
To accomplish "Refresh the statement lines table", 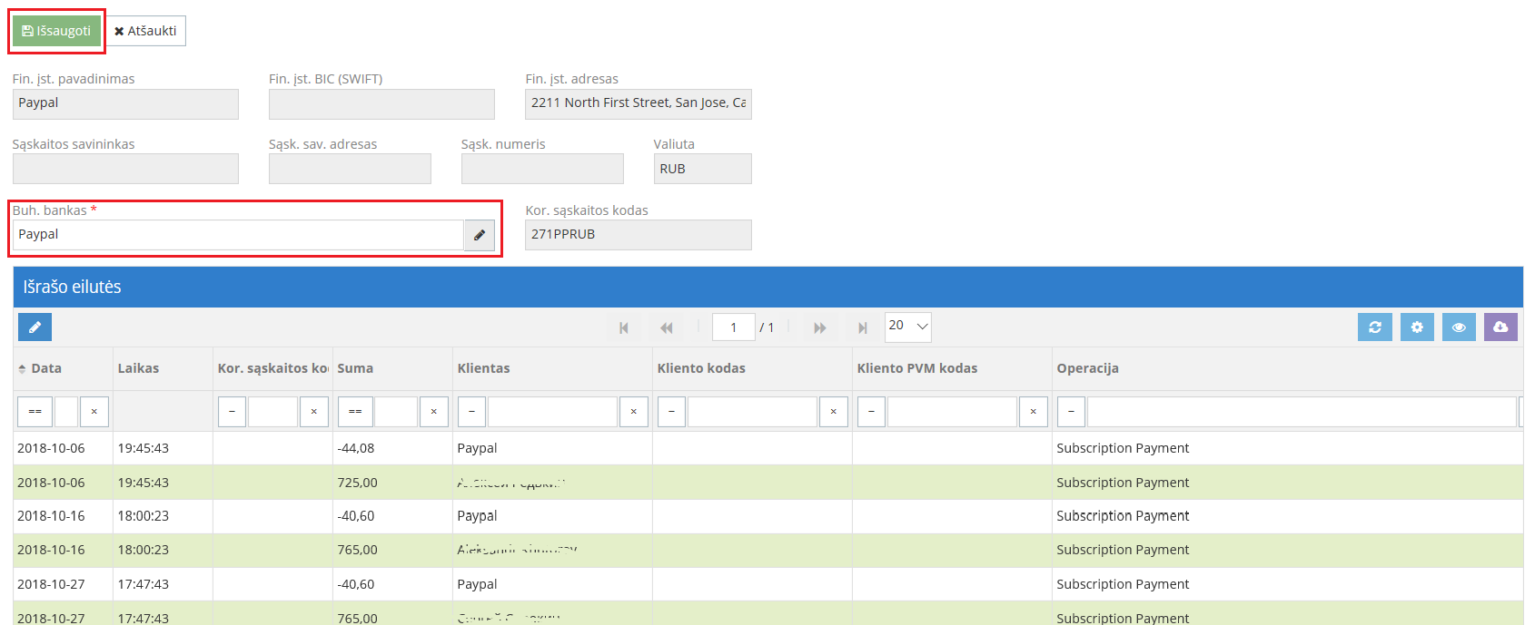I will [x=1374, y=327].
